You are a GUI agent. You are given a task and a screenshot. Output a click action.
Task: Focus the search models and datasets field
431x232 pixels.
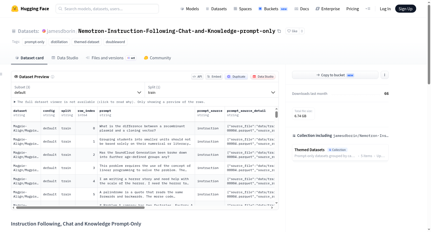(x=107, y=9)
